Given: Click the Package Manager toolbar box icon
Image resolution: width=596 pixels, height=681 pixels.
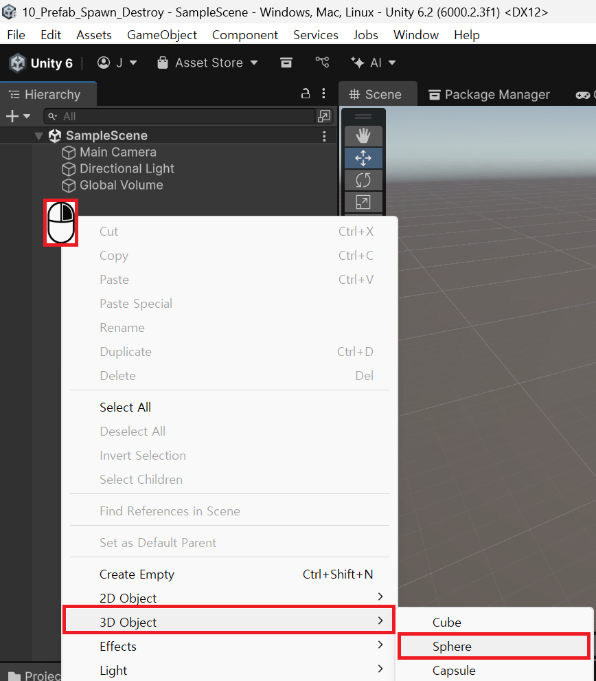Looking at the screenshot, I should pos(286,63).
